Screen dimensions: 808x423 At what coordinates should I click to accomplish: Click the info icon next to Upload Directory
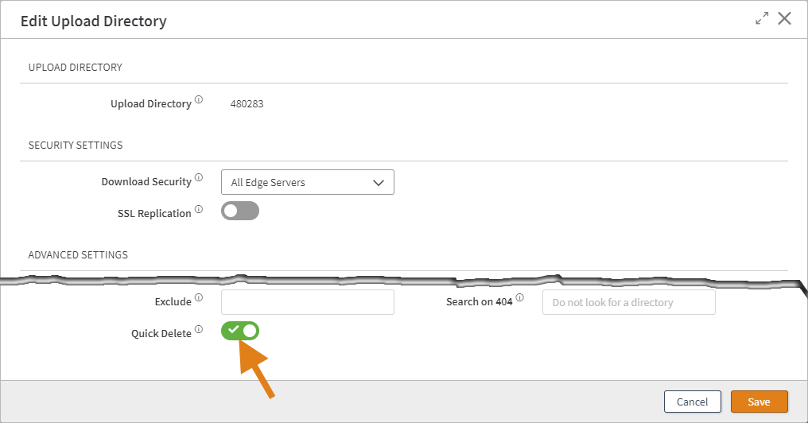(199, 100)
